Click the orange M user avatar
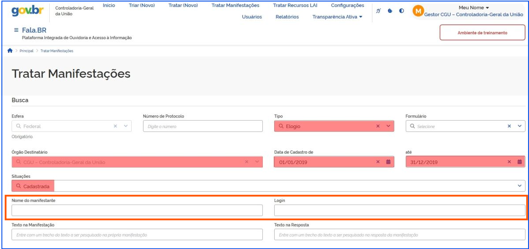Screen dimensions: 529x249 tap(418, 11)
